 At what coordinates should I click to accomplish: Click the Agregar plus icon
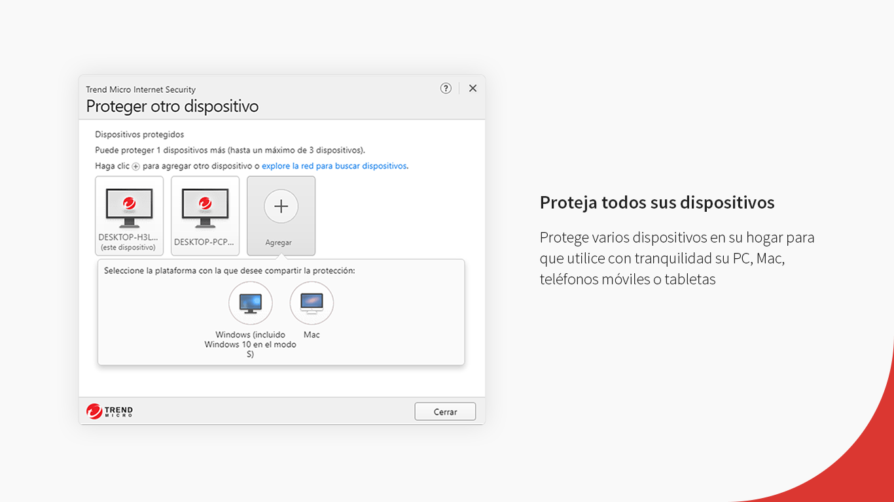281,207
